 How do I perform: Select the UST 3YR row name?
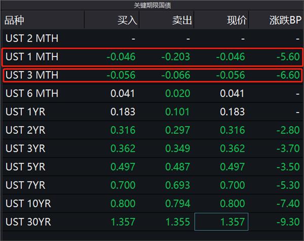click(26, 149)
